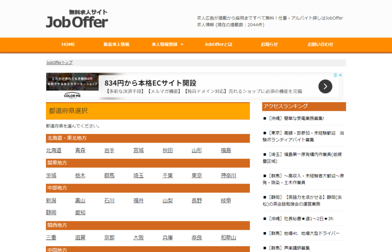The height and width of the screenshot is (252, 392).
Task: Select 群馬 prefecture link
Action: pyautogui.click(x=109, y=176)
